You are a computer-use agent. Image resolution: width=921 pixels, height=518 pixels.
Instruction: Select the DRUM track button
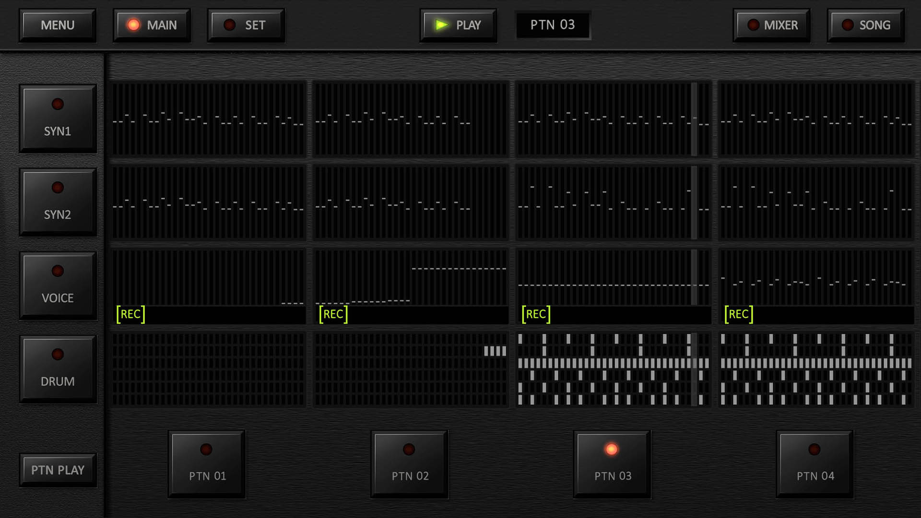(58, 369)
